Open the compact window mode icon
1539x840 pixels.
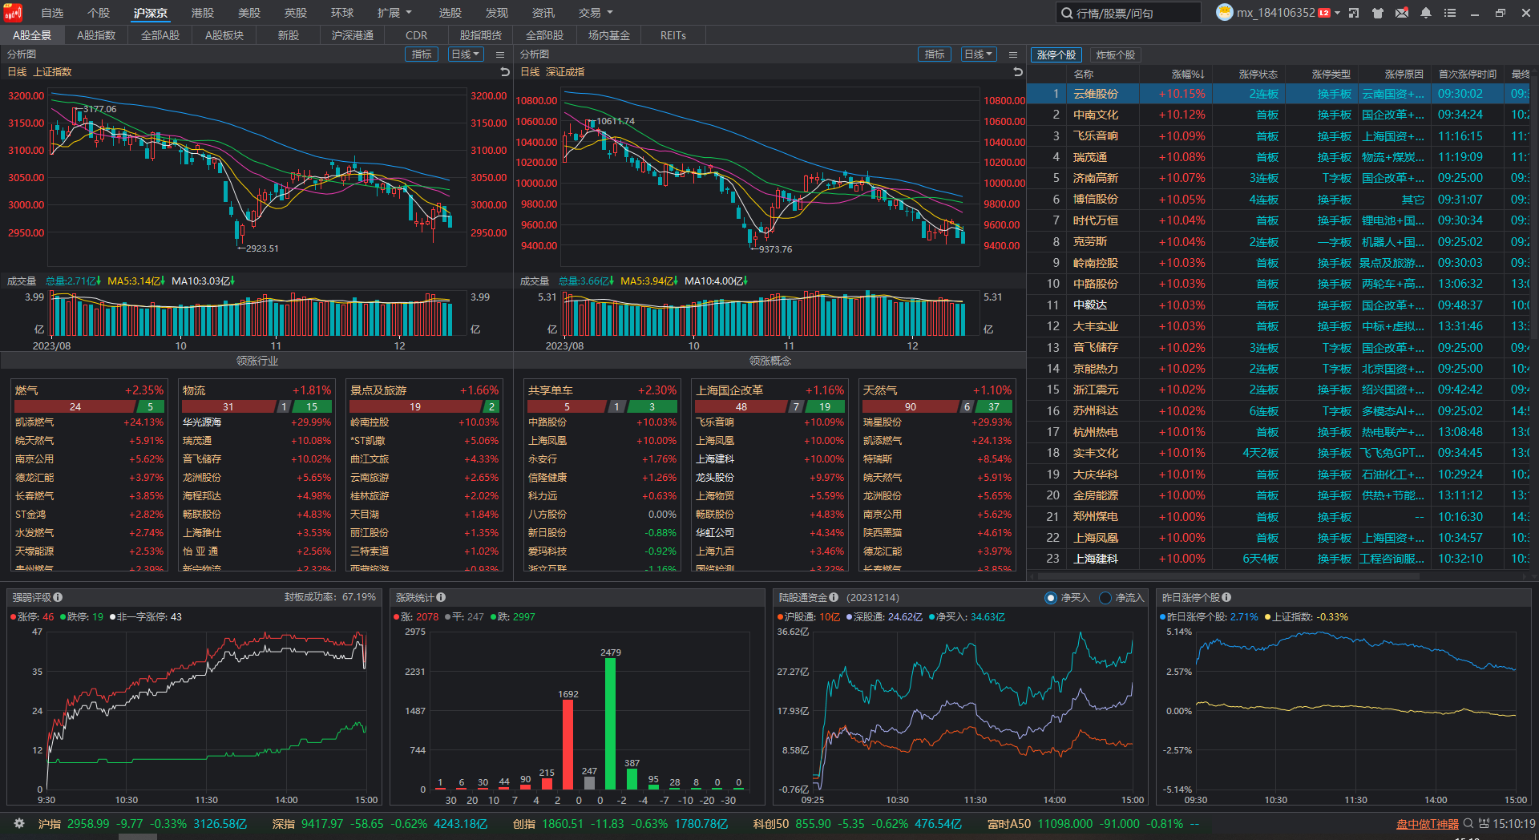1354,13
